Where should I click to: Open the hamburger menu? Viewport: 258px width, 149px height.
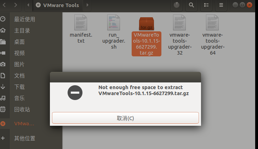coord(221,5)
